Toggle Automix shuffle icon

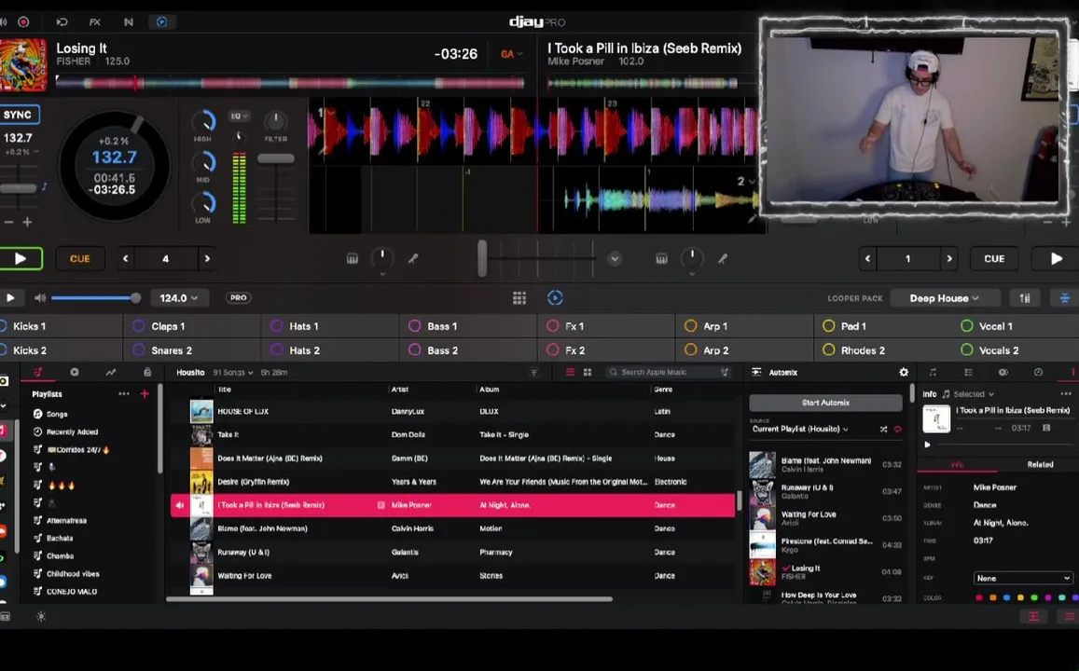tap(883, 429)
